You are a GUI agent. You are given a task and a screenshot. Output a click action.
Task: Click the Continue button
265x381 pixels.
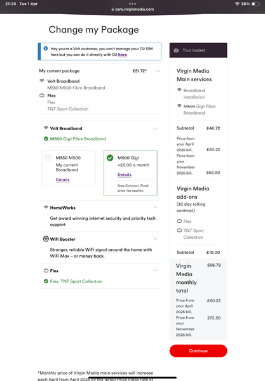click(198, 351)
